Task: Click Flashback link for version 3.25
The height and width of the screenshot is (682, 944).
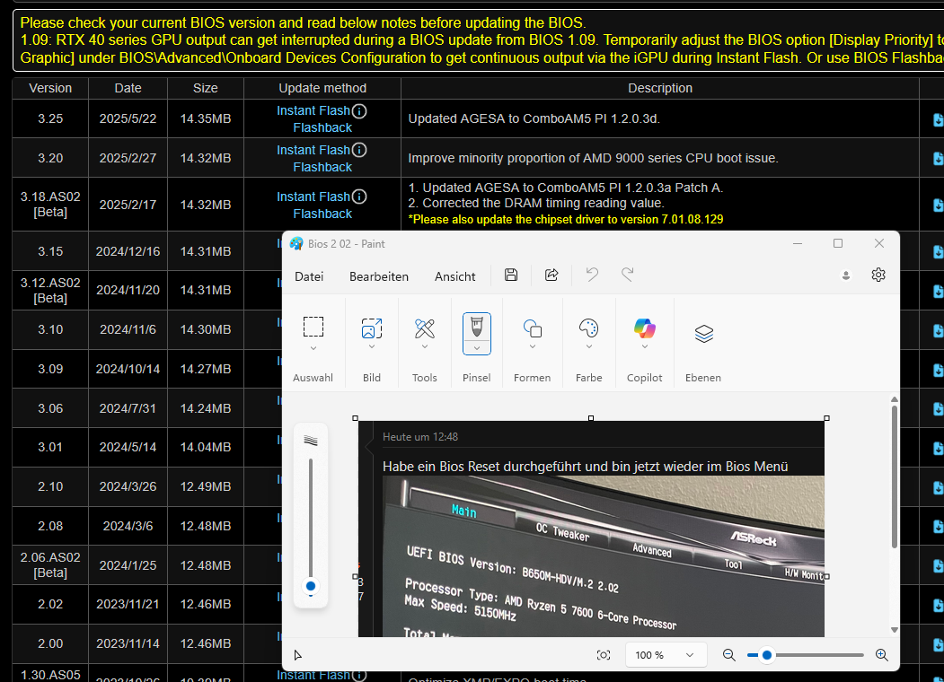Action: [322, 127]
